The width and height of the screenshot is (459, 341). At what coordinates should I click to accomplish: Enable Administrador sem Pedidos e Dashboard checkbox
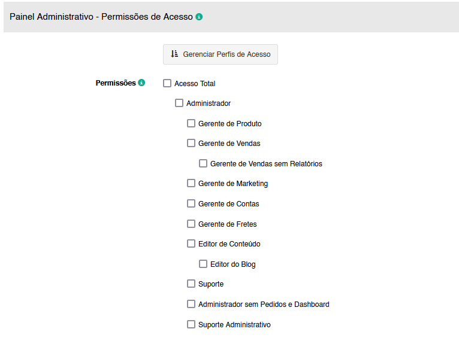(191, 304)
